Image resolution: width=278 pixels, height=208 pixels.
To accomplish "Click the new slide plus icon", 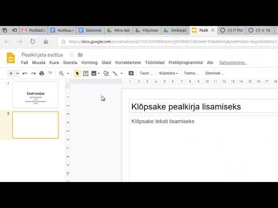I will click(11, 73).
